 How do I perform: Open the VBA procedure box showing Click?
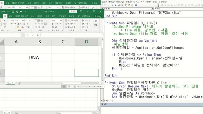179,9
